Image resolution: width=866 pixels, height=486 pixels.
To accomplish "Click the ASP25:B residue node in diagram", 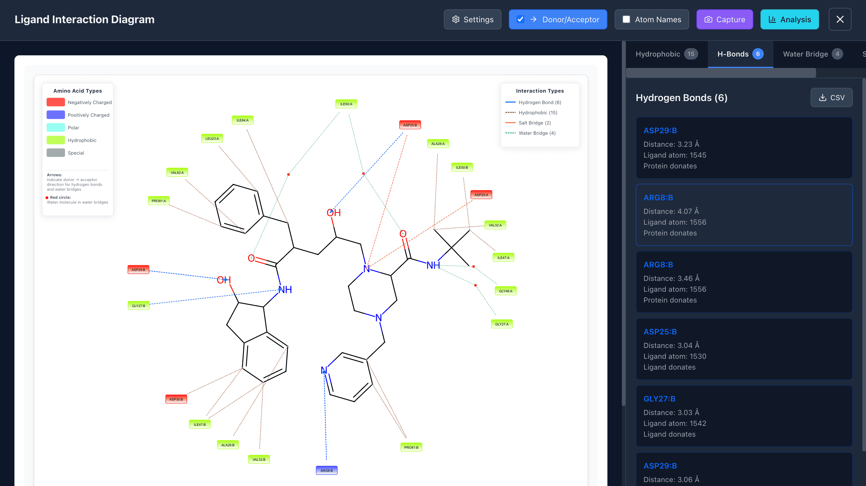I will (x=410, y=125).
